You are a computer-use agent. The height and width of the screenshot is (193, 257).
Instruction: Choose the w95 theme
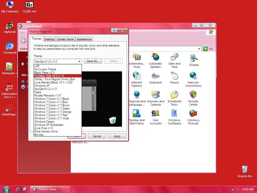(57, 66)
